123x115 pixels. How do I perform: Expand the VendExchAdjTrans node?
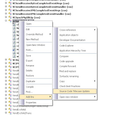(x=6, y=113)
